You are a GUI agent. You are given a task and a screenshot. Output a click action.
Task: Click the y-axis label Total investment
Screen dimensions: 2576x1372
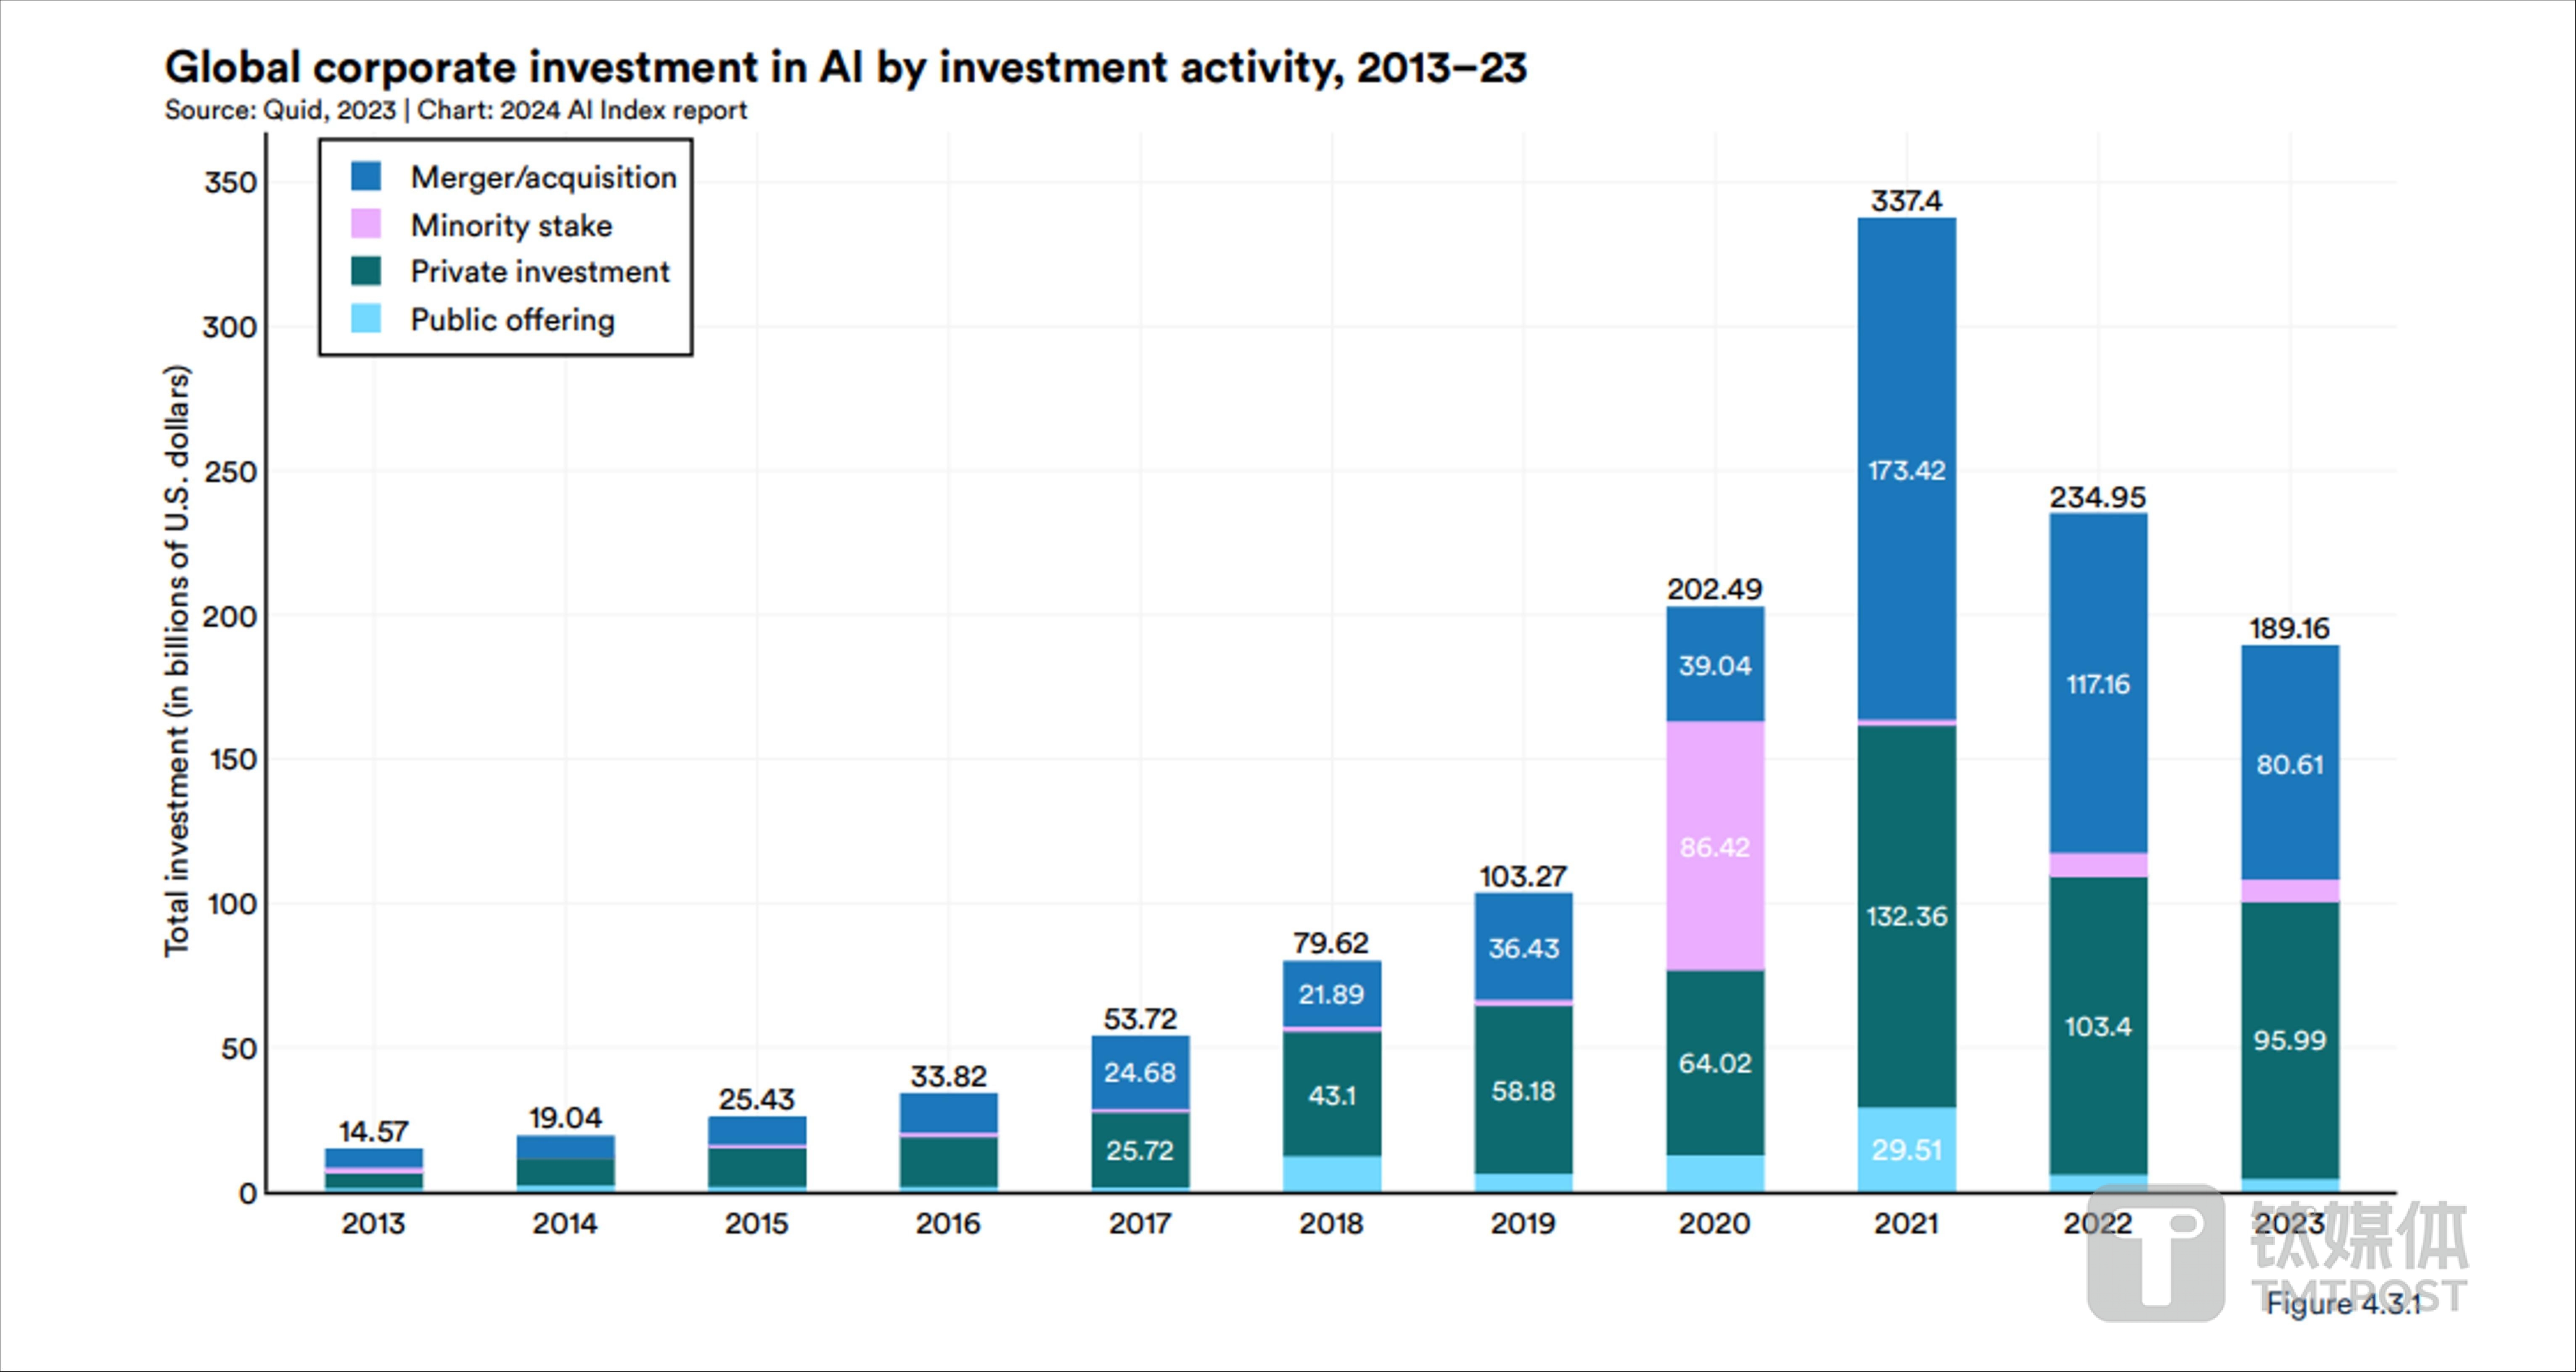pyautogui.click(x=176, y=661)
